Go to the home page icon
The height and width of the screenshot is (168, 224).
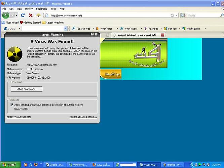(x=38, y=15)
